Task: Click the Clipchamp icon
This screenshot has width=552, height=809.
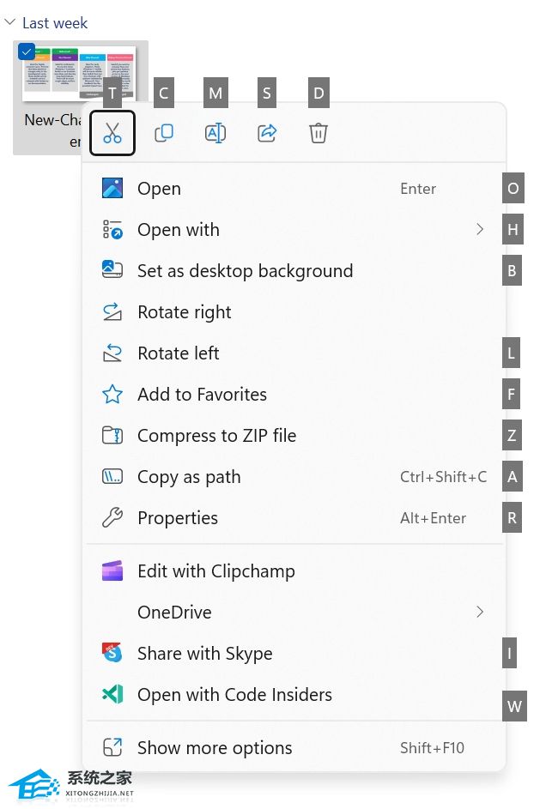Action: point(112,571)
